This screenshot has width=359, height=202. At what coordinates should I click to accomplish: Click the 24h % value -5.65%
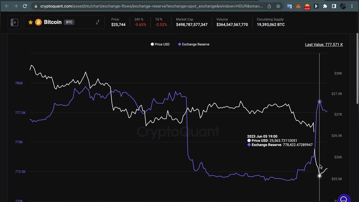[140, 25]
